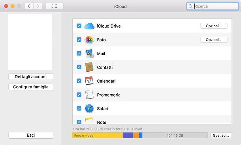
Task: Toggle the Contatti checkbox
Action: tap(79, 67)
